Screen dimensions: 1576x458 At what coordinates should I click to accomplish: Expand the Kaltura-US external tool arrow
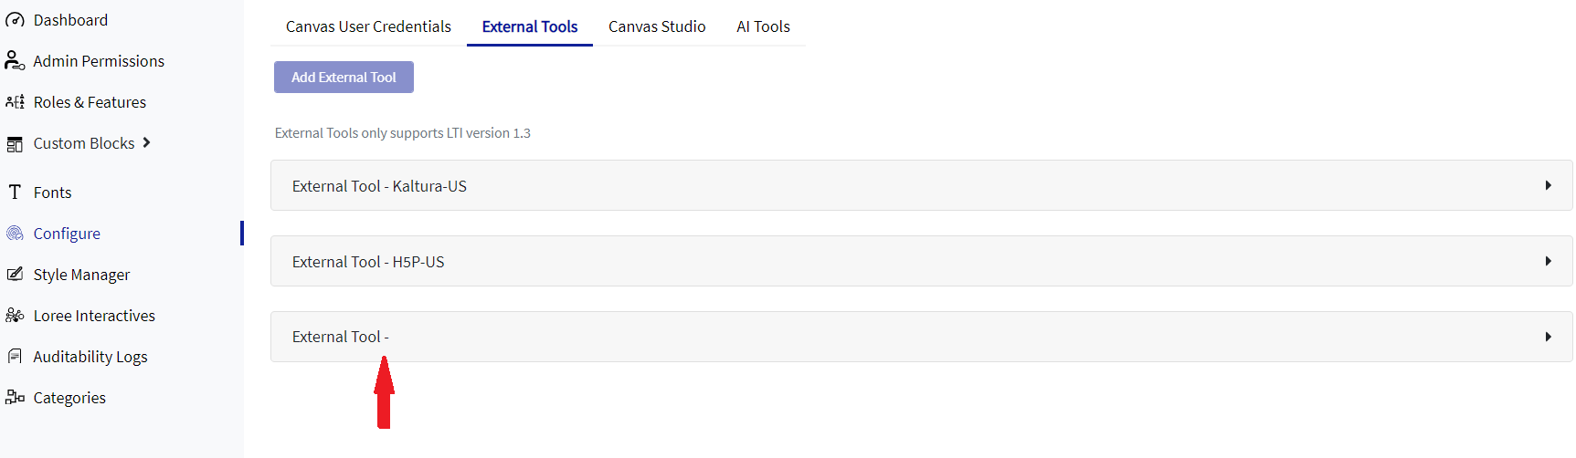pos(1548,186)
